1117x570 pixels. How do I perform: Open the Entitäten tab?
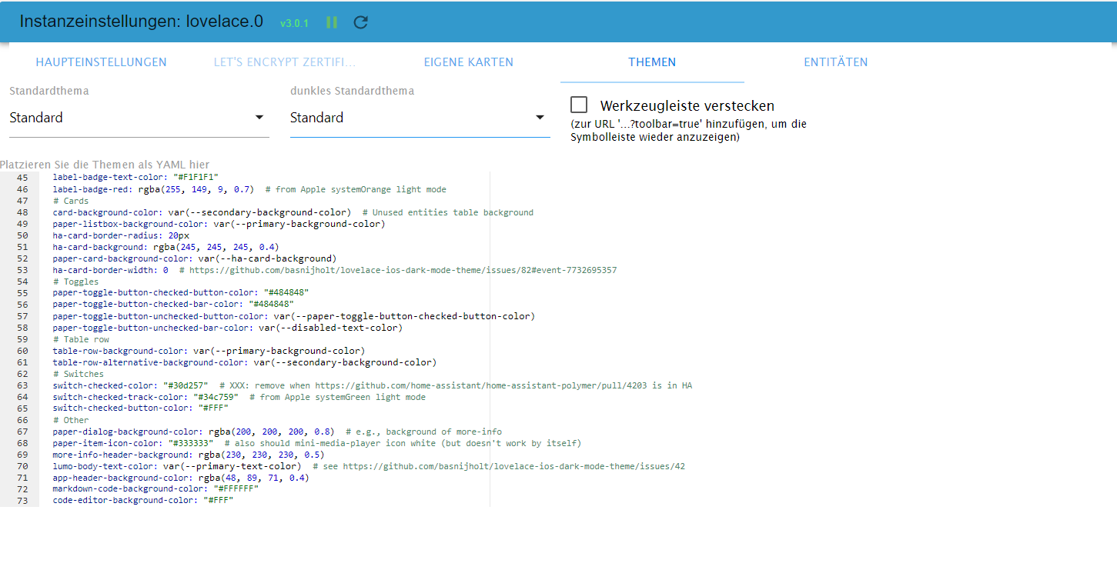[835, 62]
